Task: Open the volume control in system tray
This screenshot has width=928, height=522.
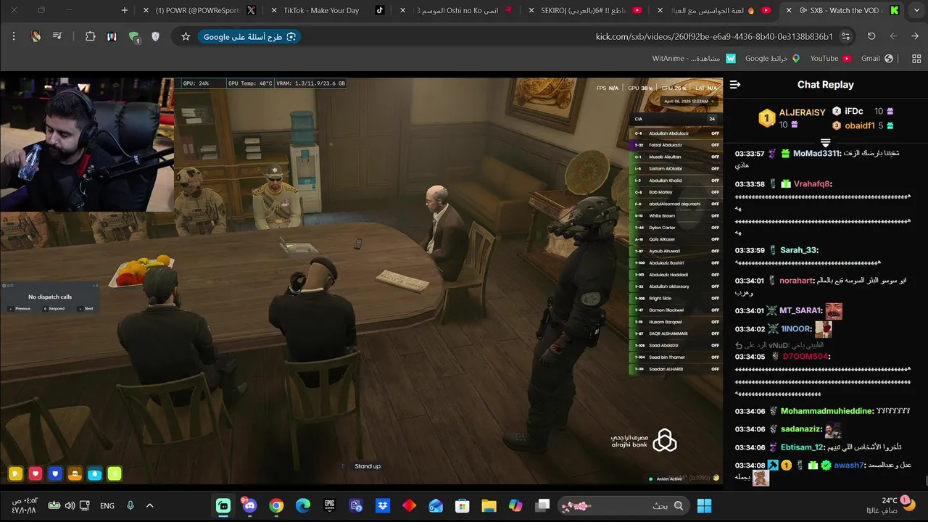Action: coord(70,505)
